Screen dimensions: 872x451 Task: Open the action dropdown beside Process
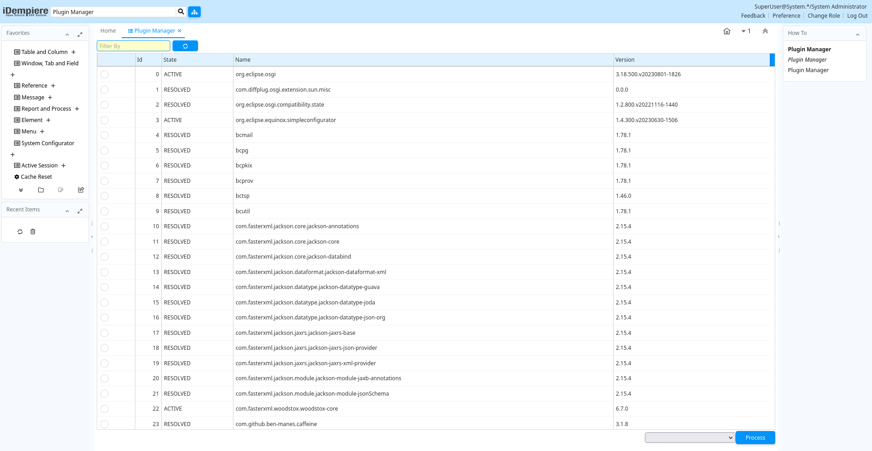click(689, 438)
